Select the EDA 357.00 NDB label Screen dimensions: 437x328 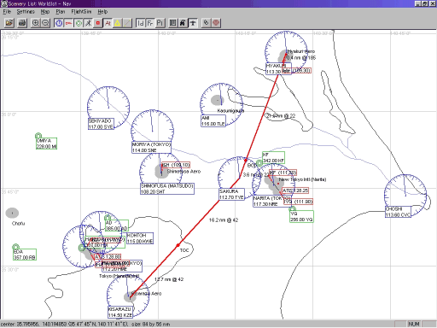[x=25, y=255]
